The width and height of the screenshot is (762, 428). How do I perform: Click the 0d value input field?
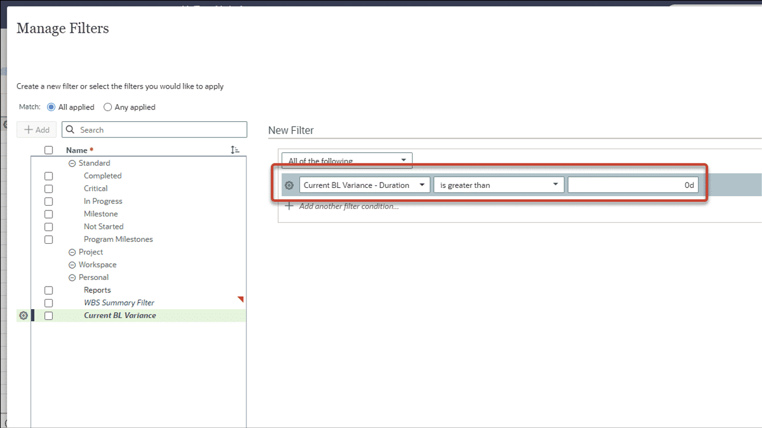pos(632,185)
